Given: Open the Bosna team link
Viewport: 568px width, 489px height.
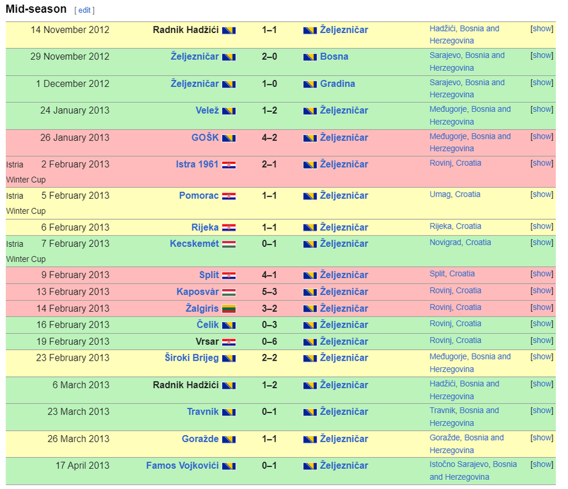Looking at the screenshot, I should [x=334, y=57].
